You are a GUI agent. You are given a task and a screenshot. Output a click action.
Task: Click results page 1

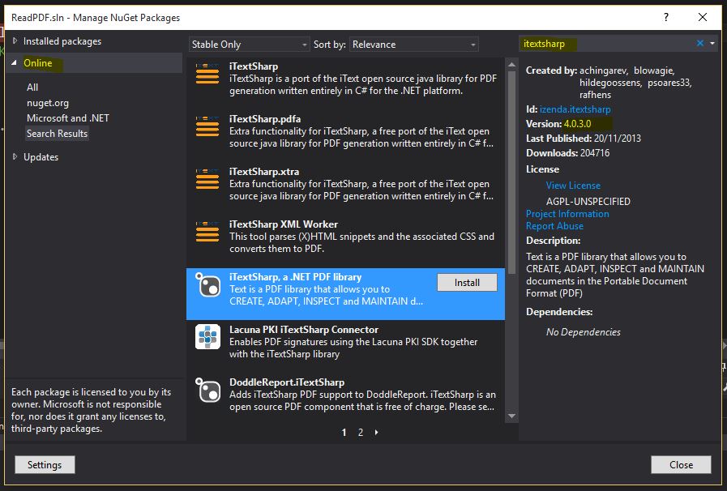click(344, 432)
